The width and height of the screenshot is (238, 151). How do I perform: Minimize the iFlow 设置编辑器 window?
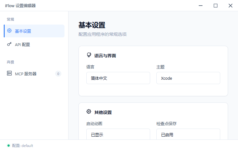[x=201, y=6]
